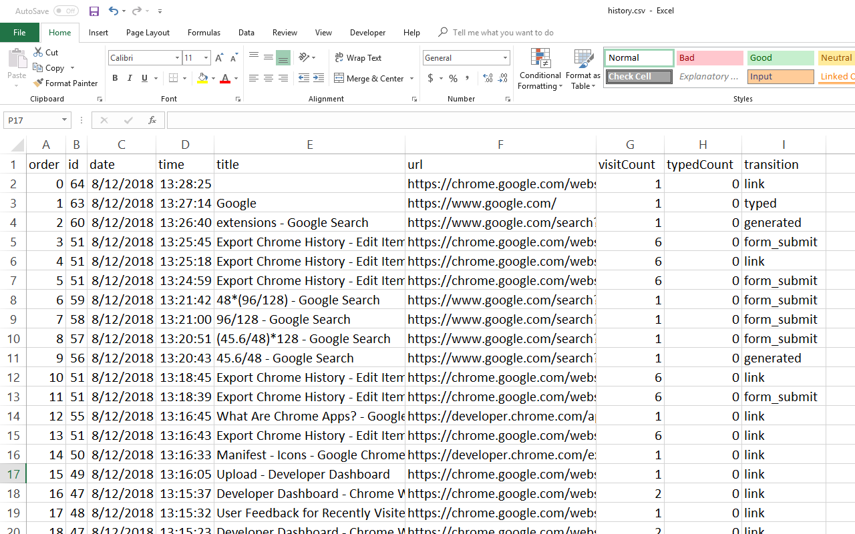This screenshot has width=855, height=534.
Task: Click Decrease Decimal
Action: pyautogui.click(x=502, y=79)
